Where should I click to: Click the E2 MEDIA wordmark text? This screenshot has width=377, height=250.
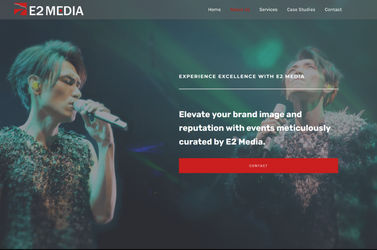tap(56, 11)
